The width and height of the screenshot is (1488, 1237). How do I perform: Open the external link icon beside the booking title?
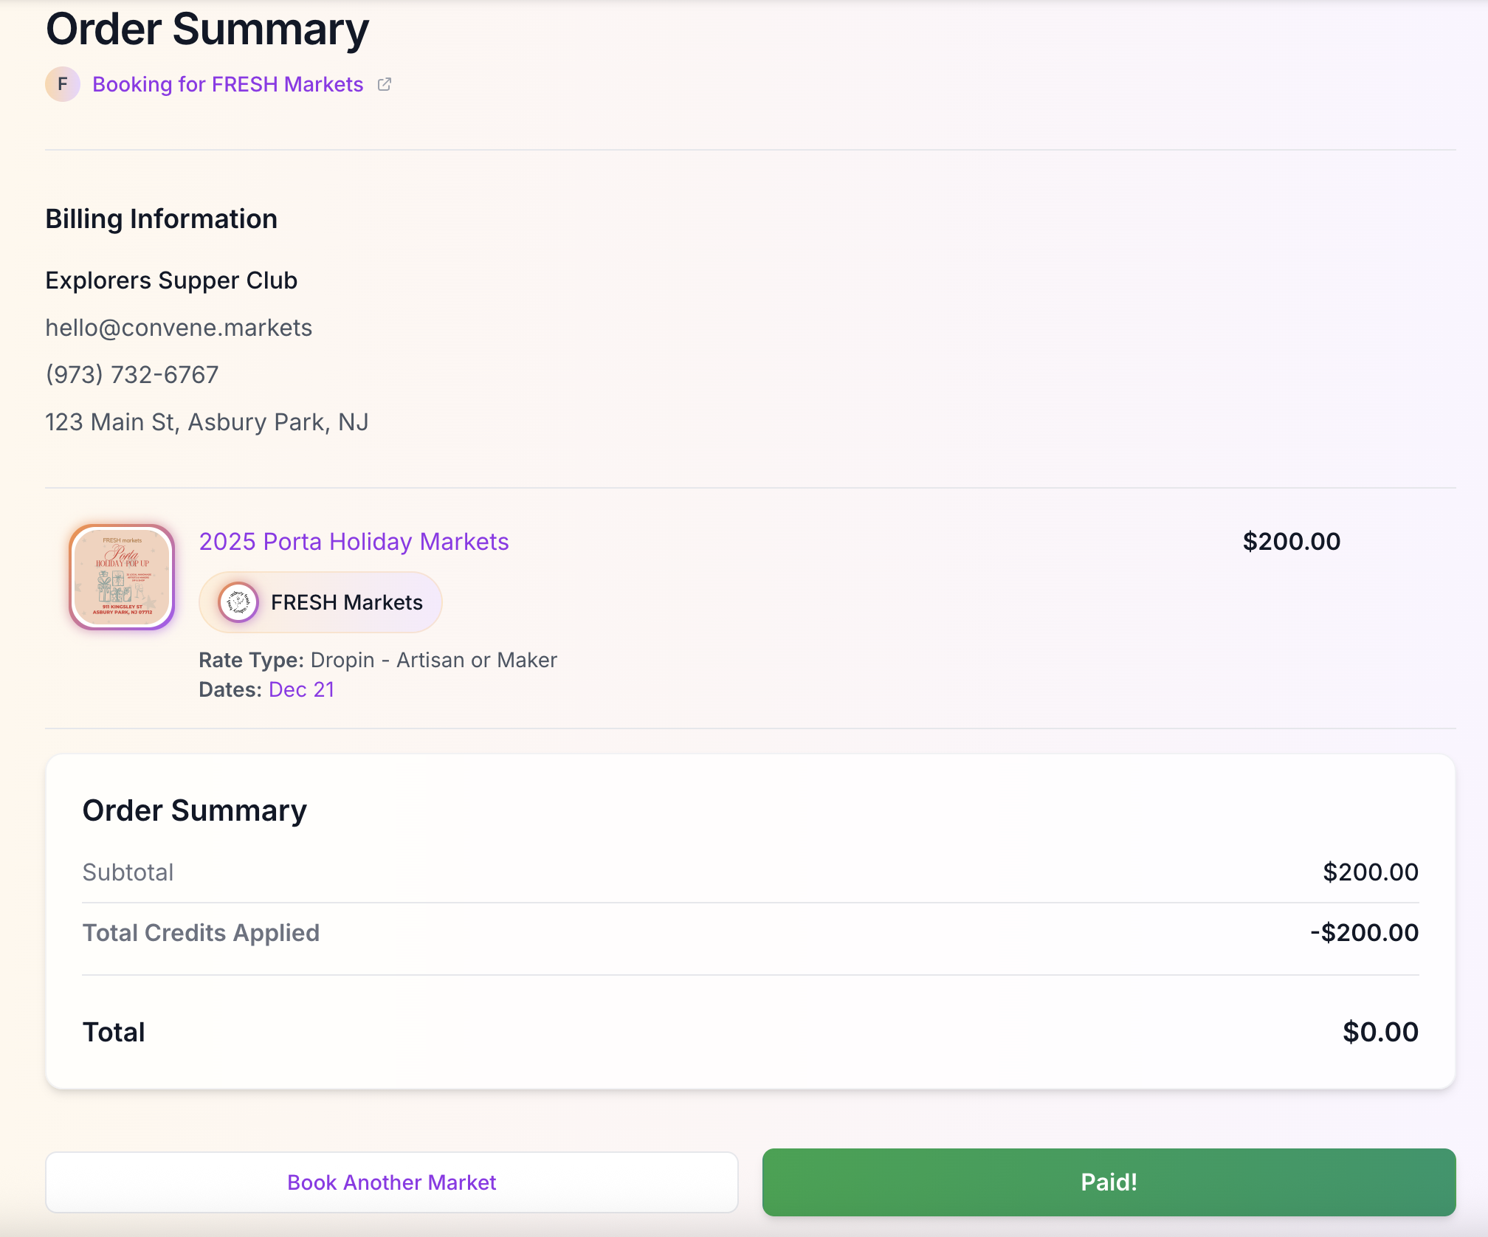(x=385, y=84)
